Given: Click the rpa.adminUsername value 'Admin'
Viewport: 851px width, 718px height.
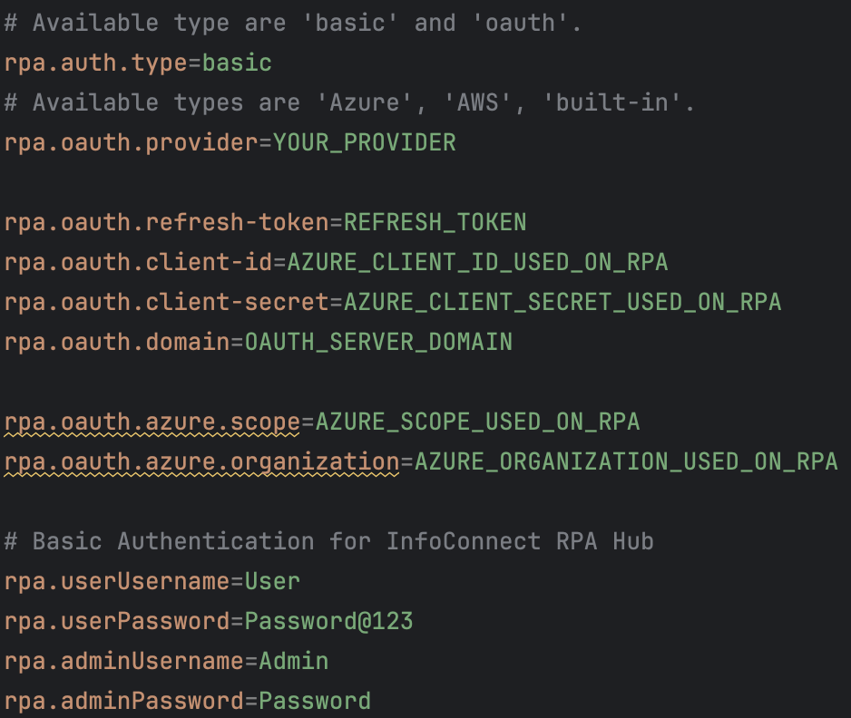Looking at the screenshot, I should [294, 662].
